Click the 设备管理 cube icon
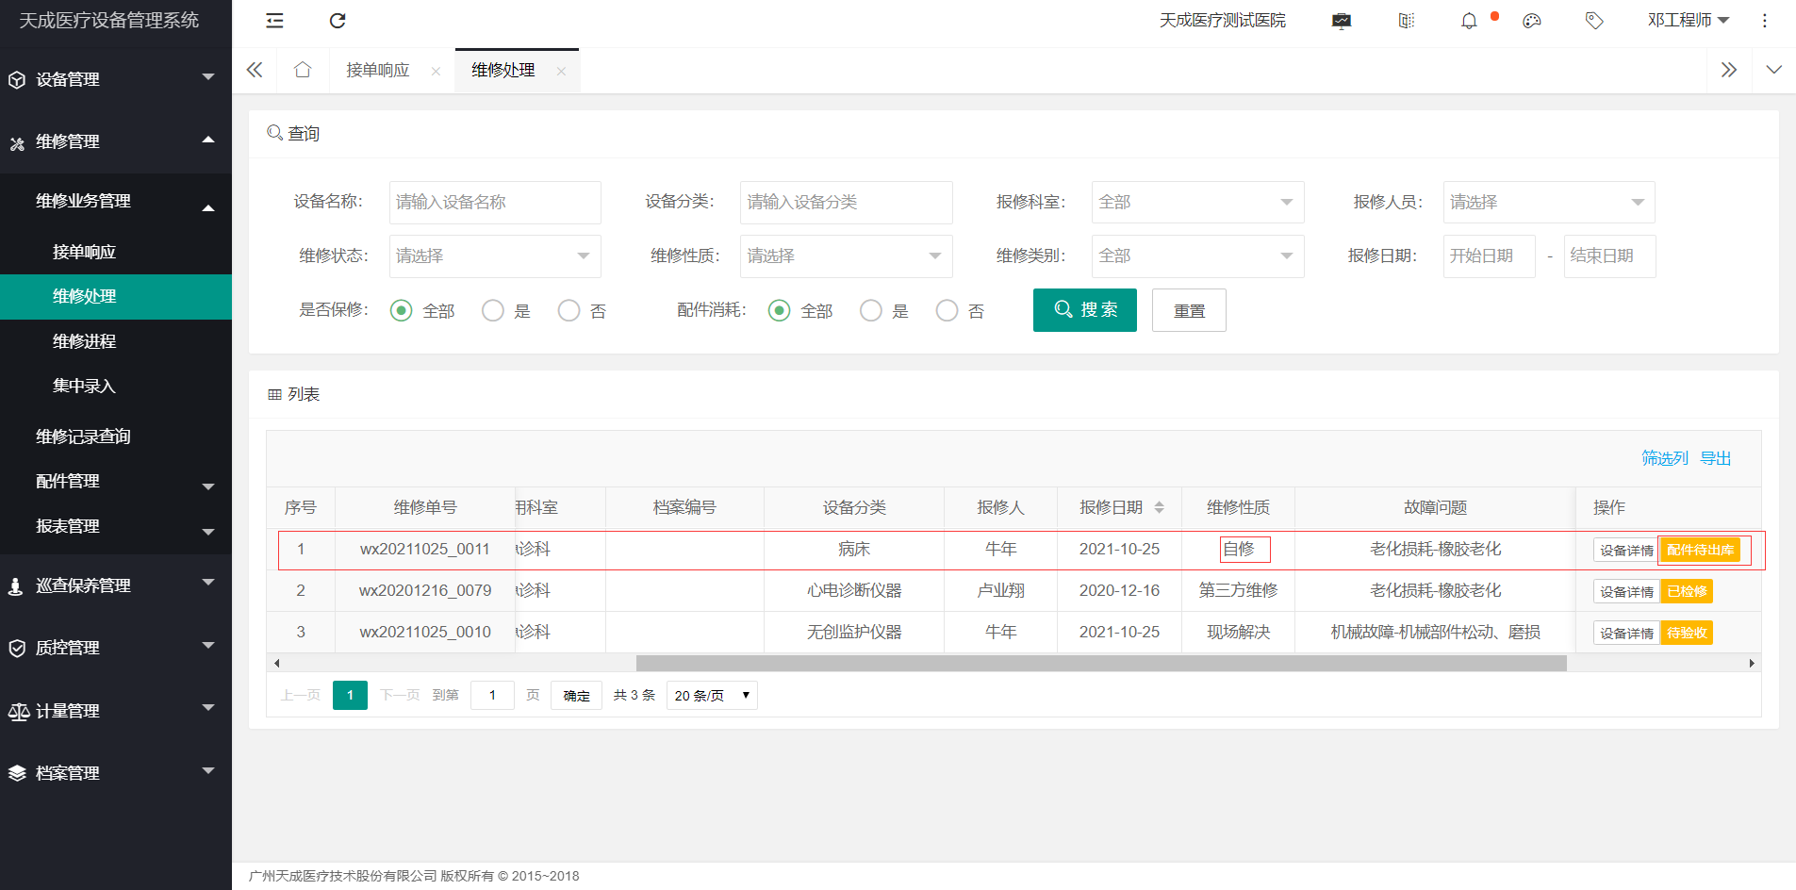This screenshot has width=1796, height=890. point(17,80)
